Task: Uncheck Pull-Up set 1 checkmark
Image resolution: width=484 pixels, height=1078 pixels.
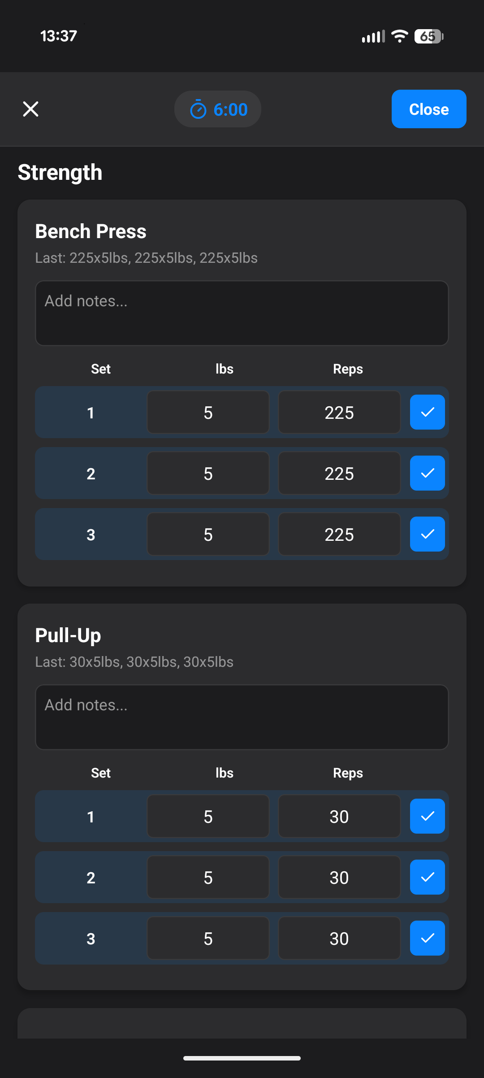Action: (x=427, y=816)
